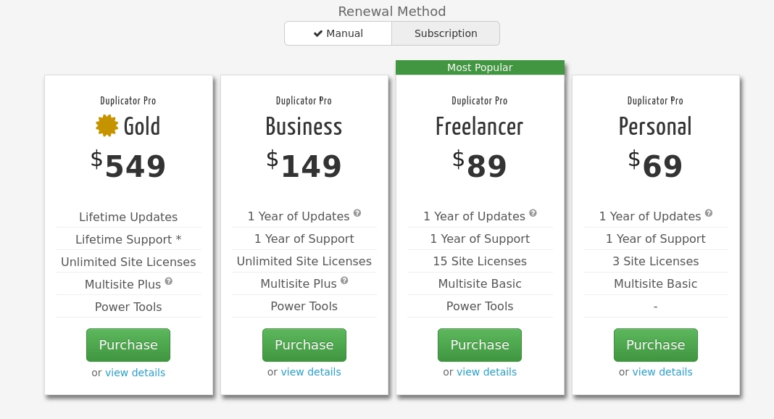Click 1 Year of Support in Business plan
This screenshot has height=419, width=774.
pyautogui.click(x=304, y=239)
